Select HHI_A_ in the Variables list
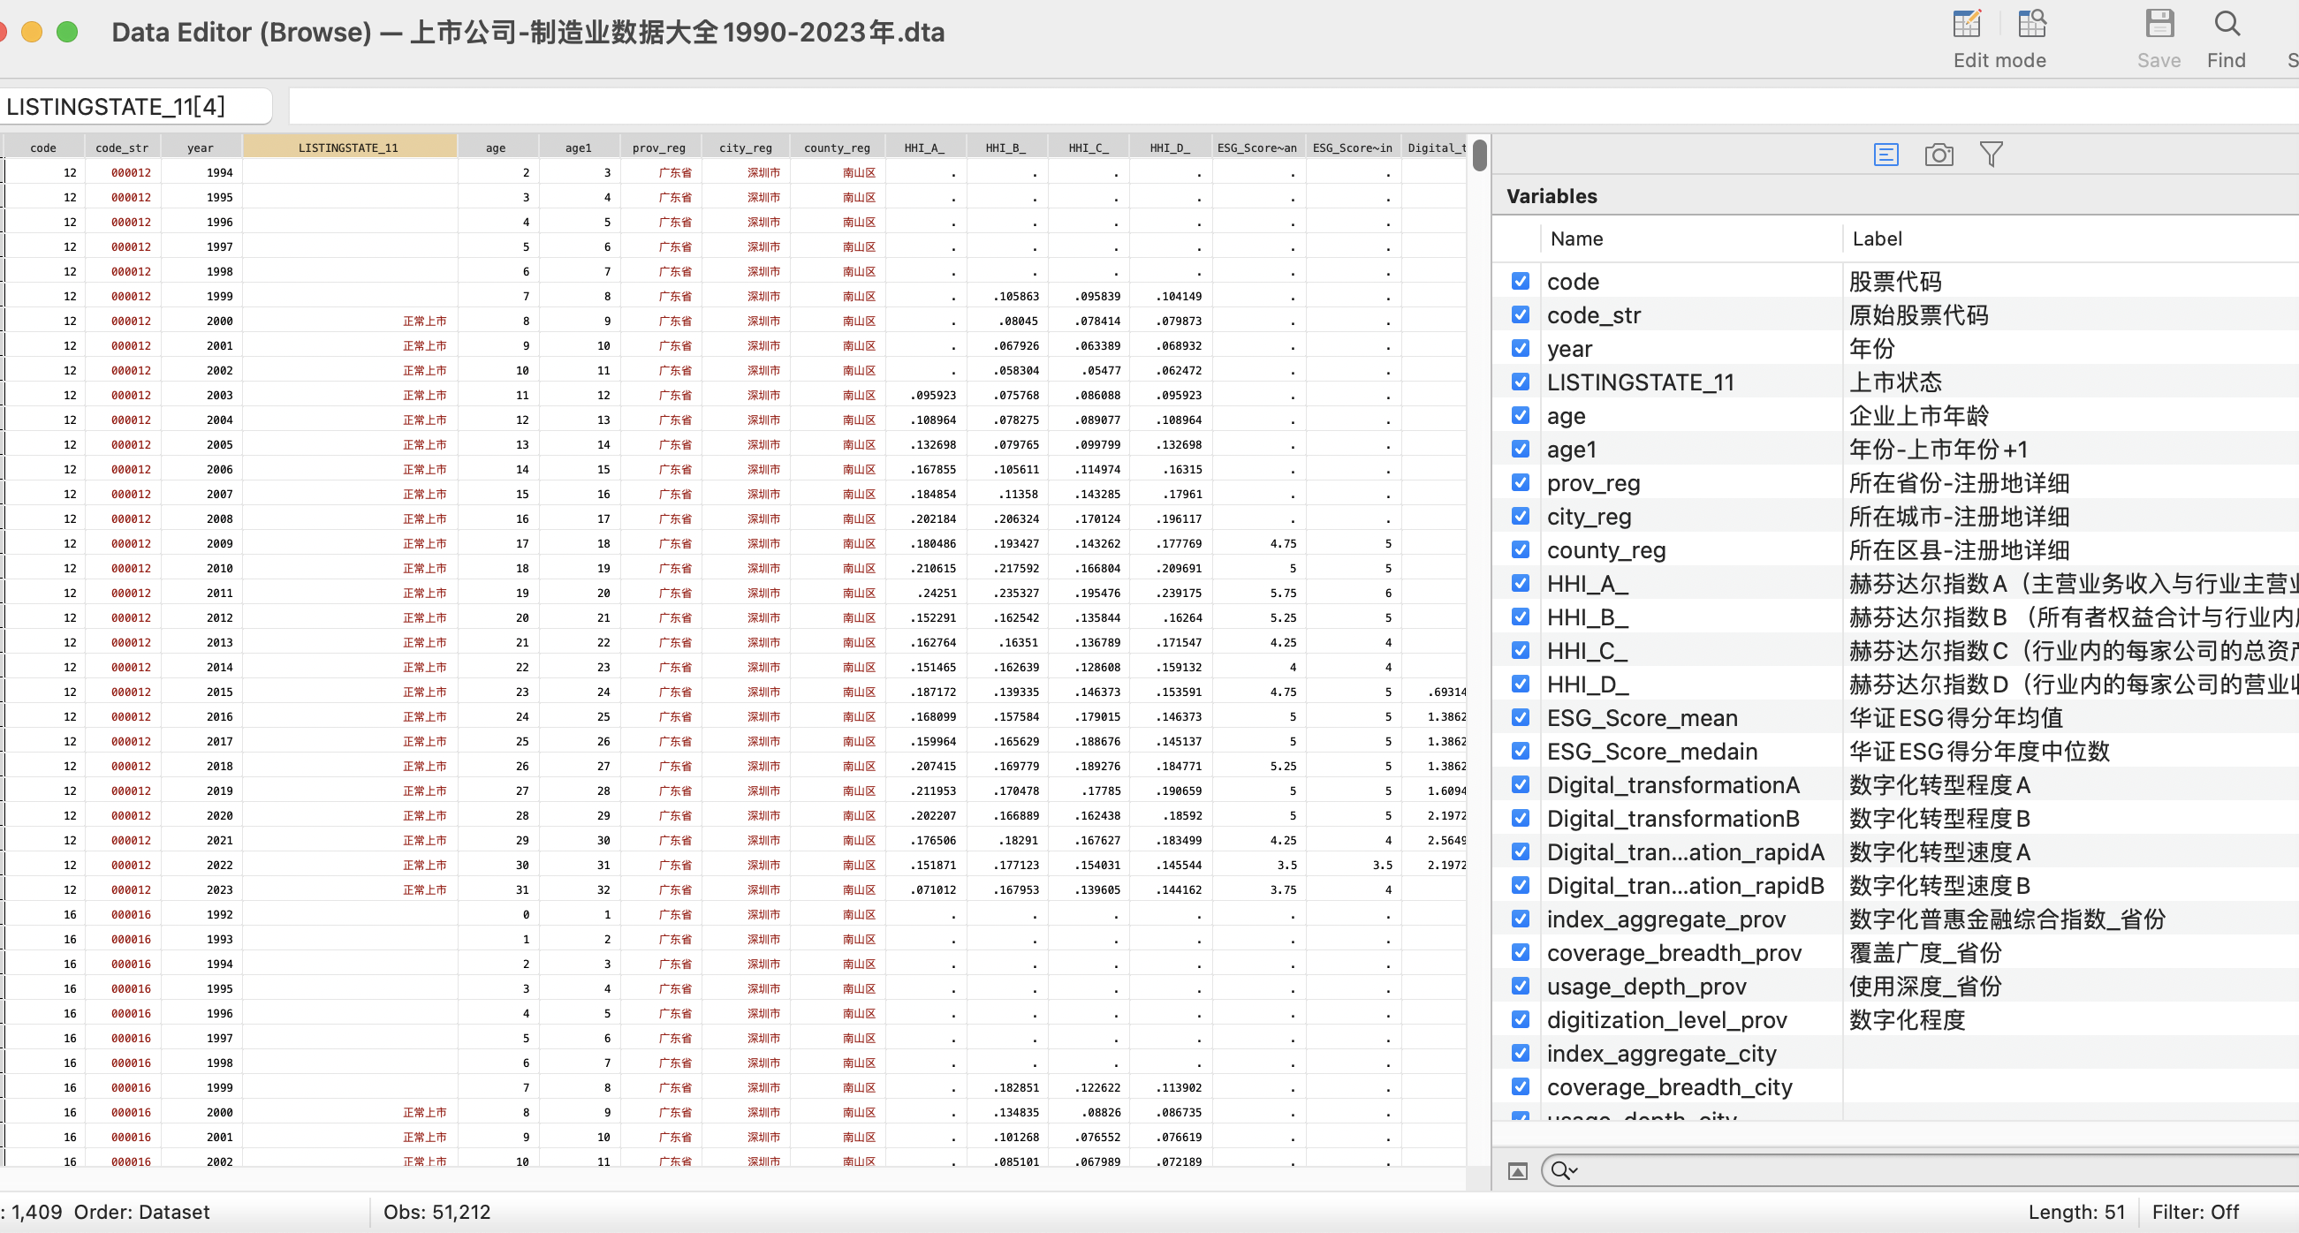This screenshot has width=2299, height=1233. pyautogui.click(x=1587, y=585)
